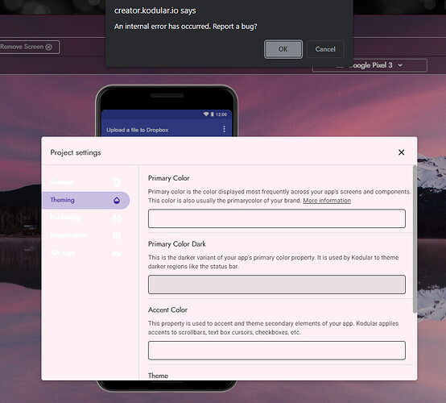Open the More information link for Primary Color
The height and width of the screenshot is (403, 446).
pyautogui.click(x=327, y=201)
